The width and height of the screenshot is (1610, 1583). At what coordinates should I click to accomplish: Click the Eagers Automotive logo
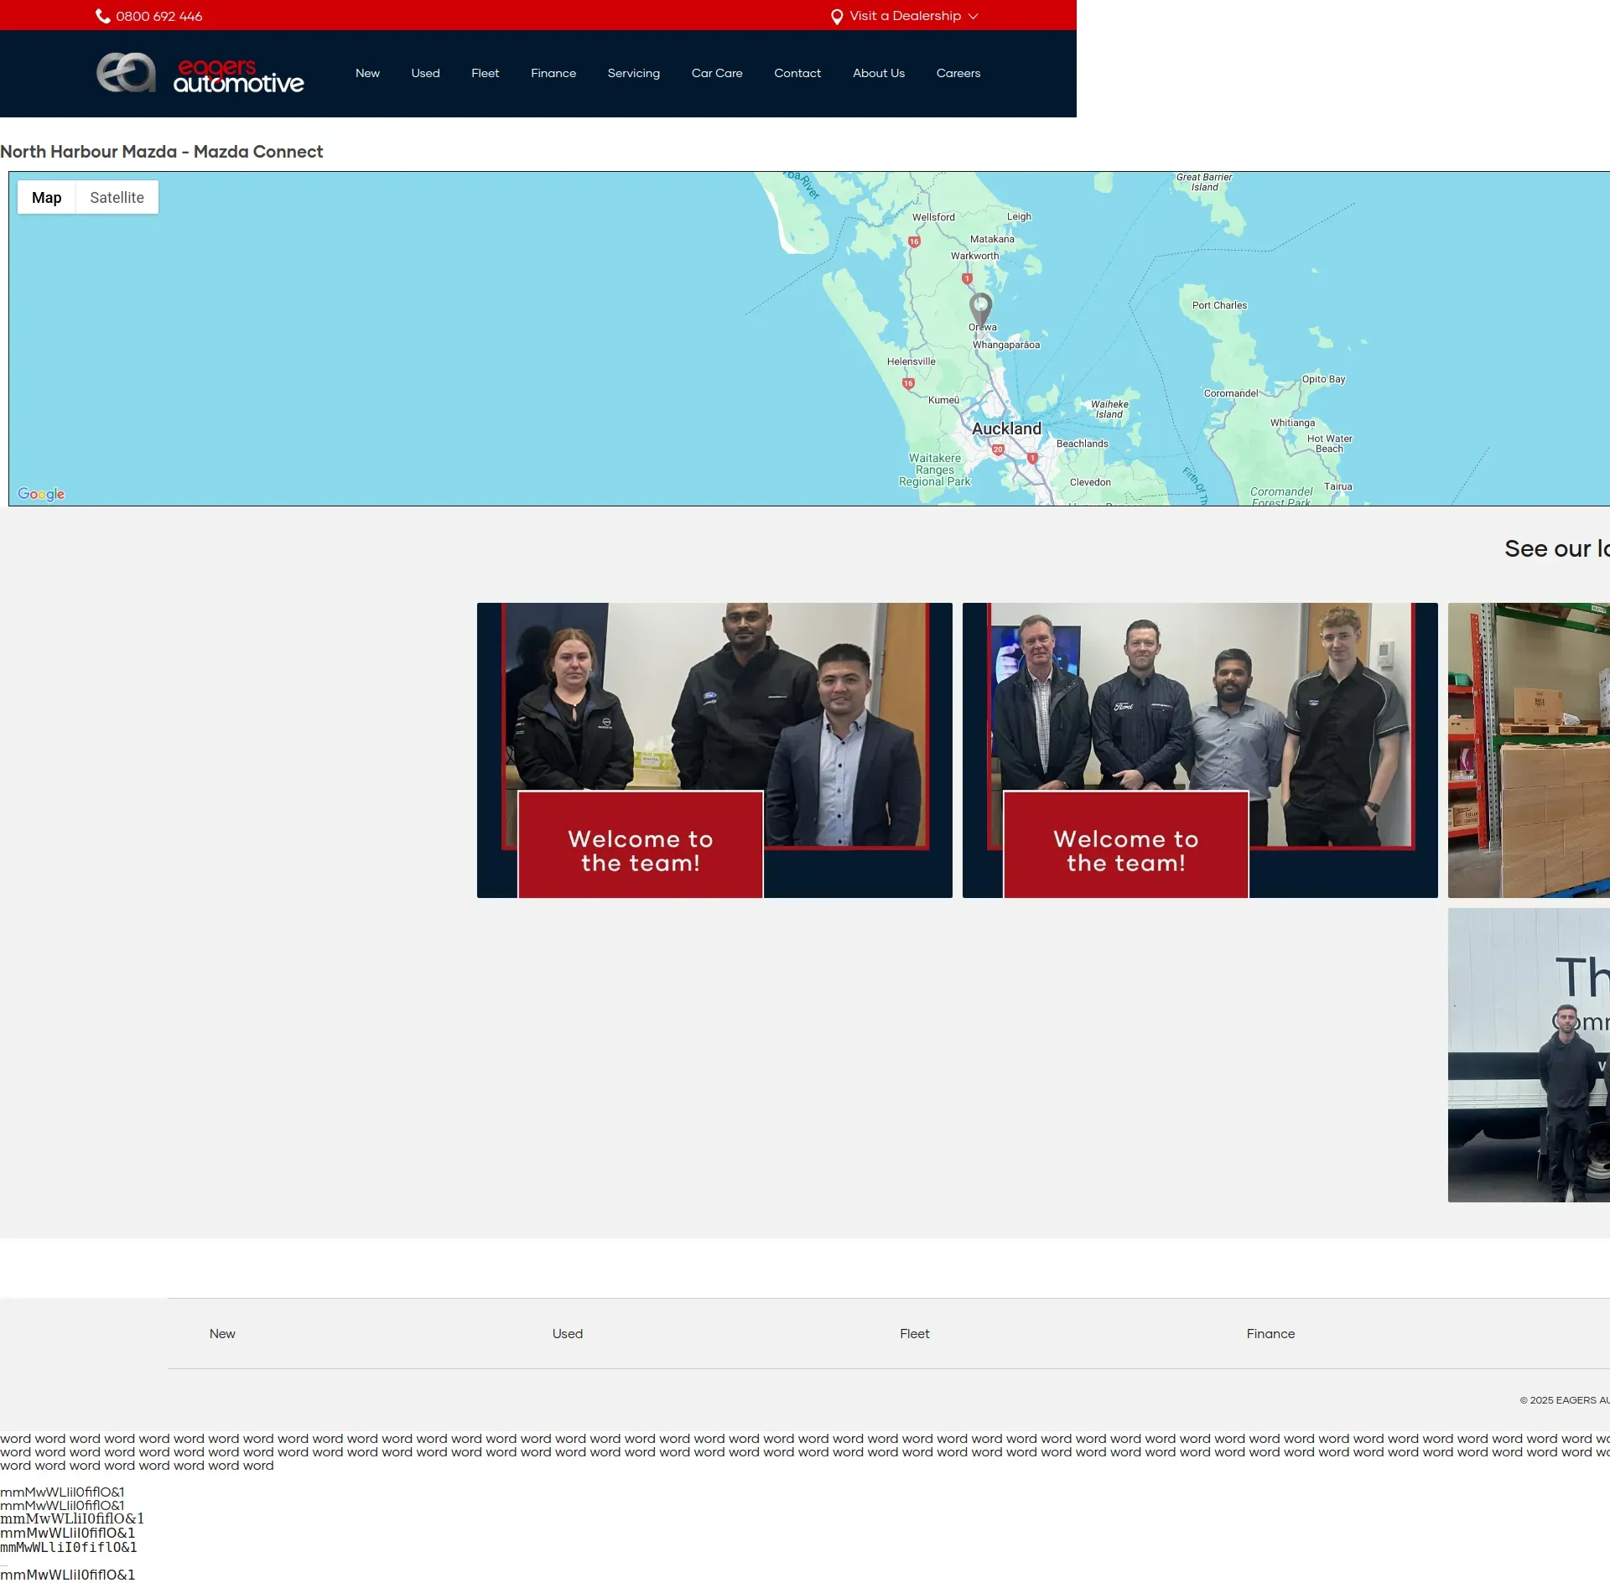200,74
